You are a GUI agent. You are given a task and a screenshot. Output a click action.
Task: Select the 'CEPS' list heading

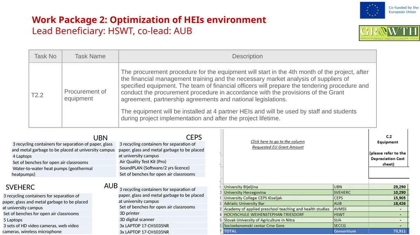click(x=194, y=137)
